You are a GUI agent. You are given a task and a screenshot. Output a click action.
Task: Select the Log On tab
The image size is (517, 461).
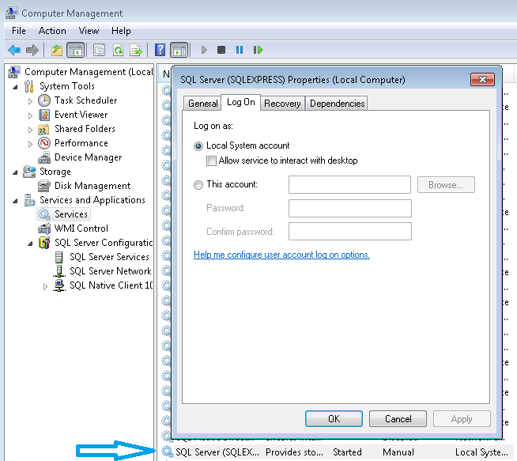(x=240, y=103)
